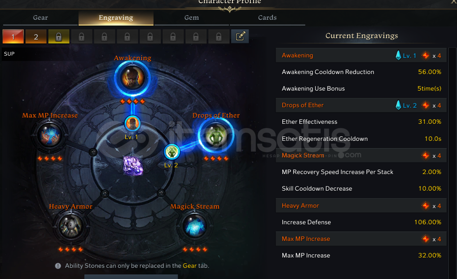This screenshot has width=457, height=279.
Task: Click the yellow locked preset slot
Action: tap(58, 36)
